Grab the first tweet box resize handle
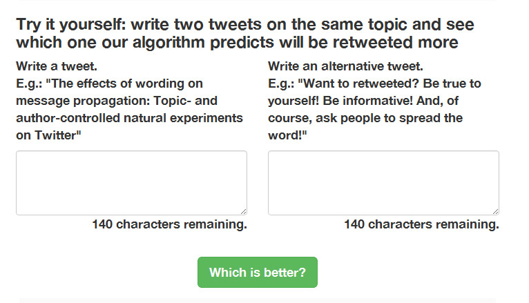Screen dimensions: 529x303 click(243, 211)
